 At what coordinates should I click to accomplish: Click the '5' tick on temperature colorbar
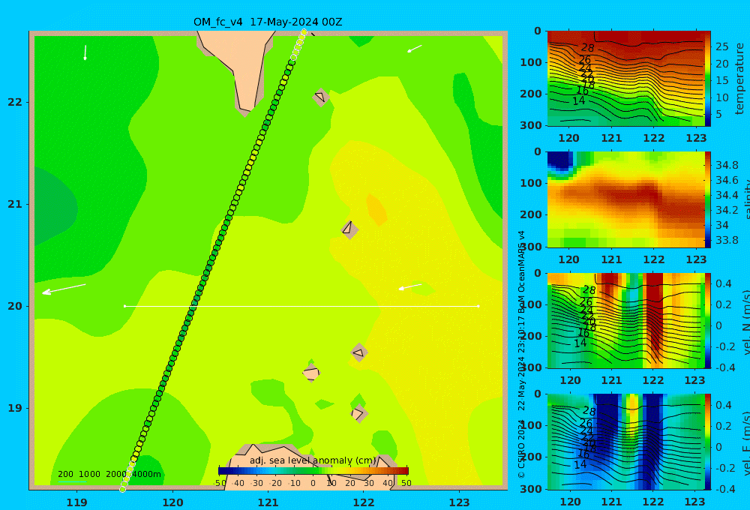click(x=718, y=114)
